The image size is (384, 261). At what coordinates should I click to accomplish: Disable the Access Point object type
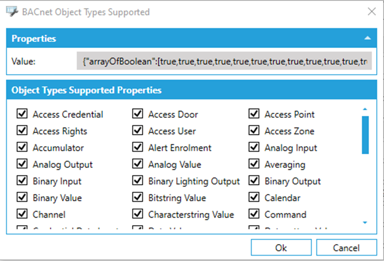tap(254, 114)
